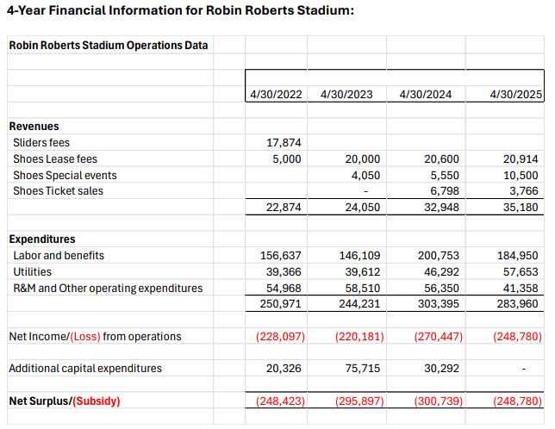Select the 'Additional capital expenditures' label
This screenshot has width=555, height=429.
[x=85, y=369]
